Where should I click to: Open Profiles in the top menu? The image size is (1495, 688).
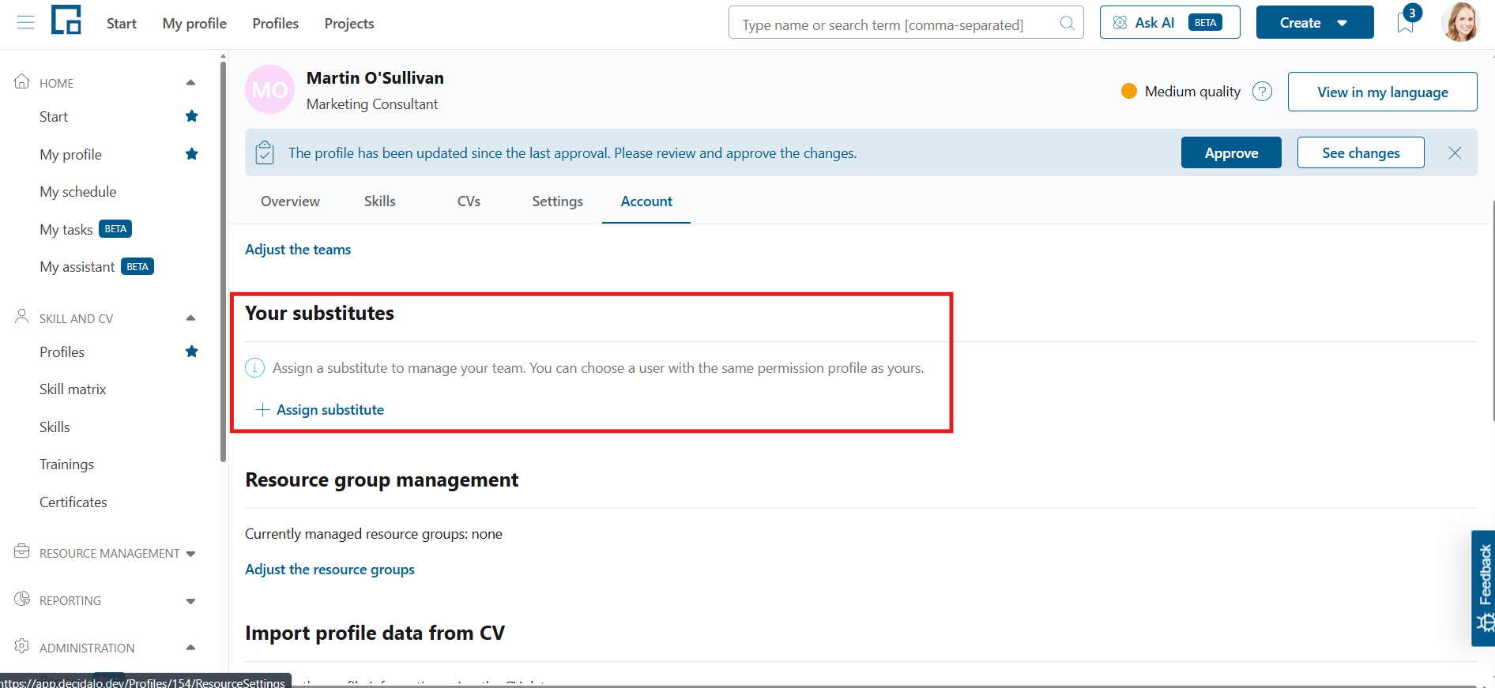(x=276, y=24)
